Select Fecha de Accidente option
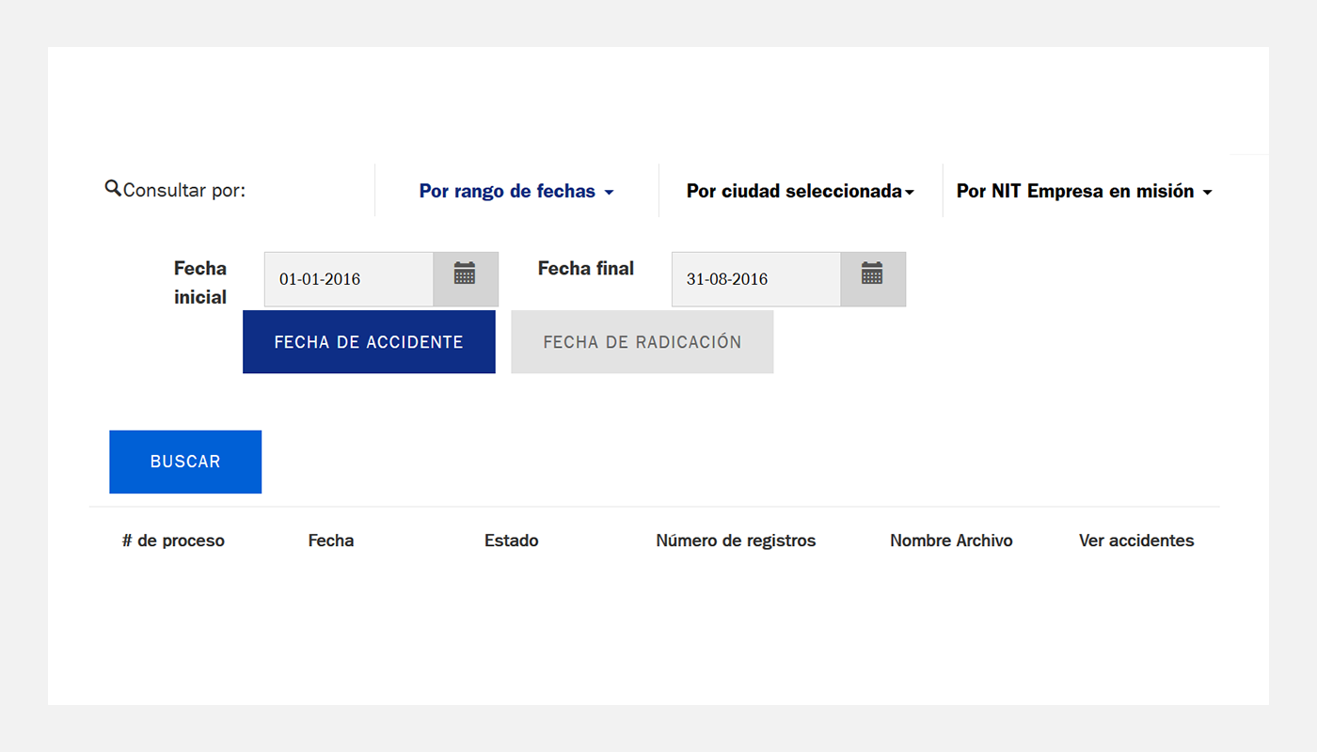 (x=369, y=342)
